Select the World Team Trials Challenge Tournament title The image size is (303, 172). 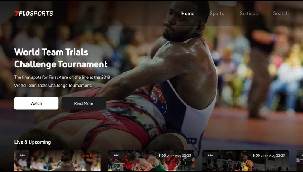[x=61, y=58]
